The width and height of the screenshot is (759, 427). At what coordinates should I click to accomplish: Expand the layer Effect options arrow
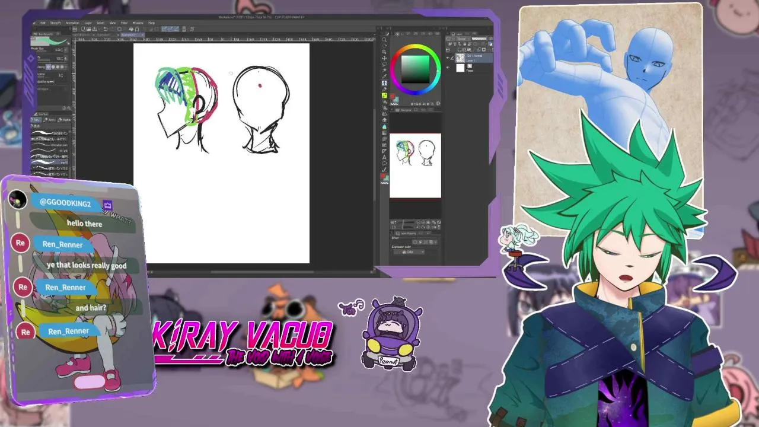coord(436,242)
